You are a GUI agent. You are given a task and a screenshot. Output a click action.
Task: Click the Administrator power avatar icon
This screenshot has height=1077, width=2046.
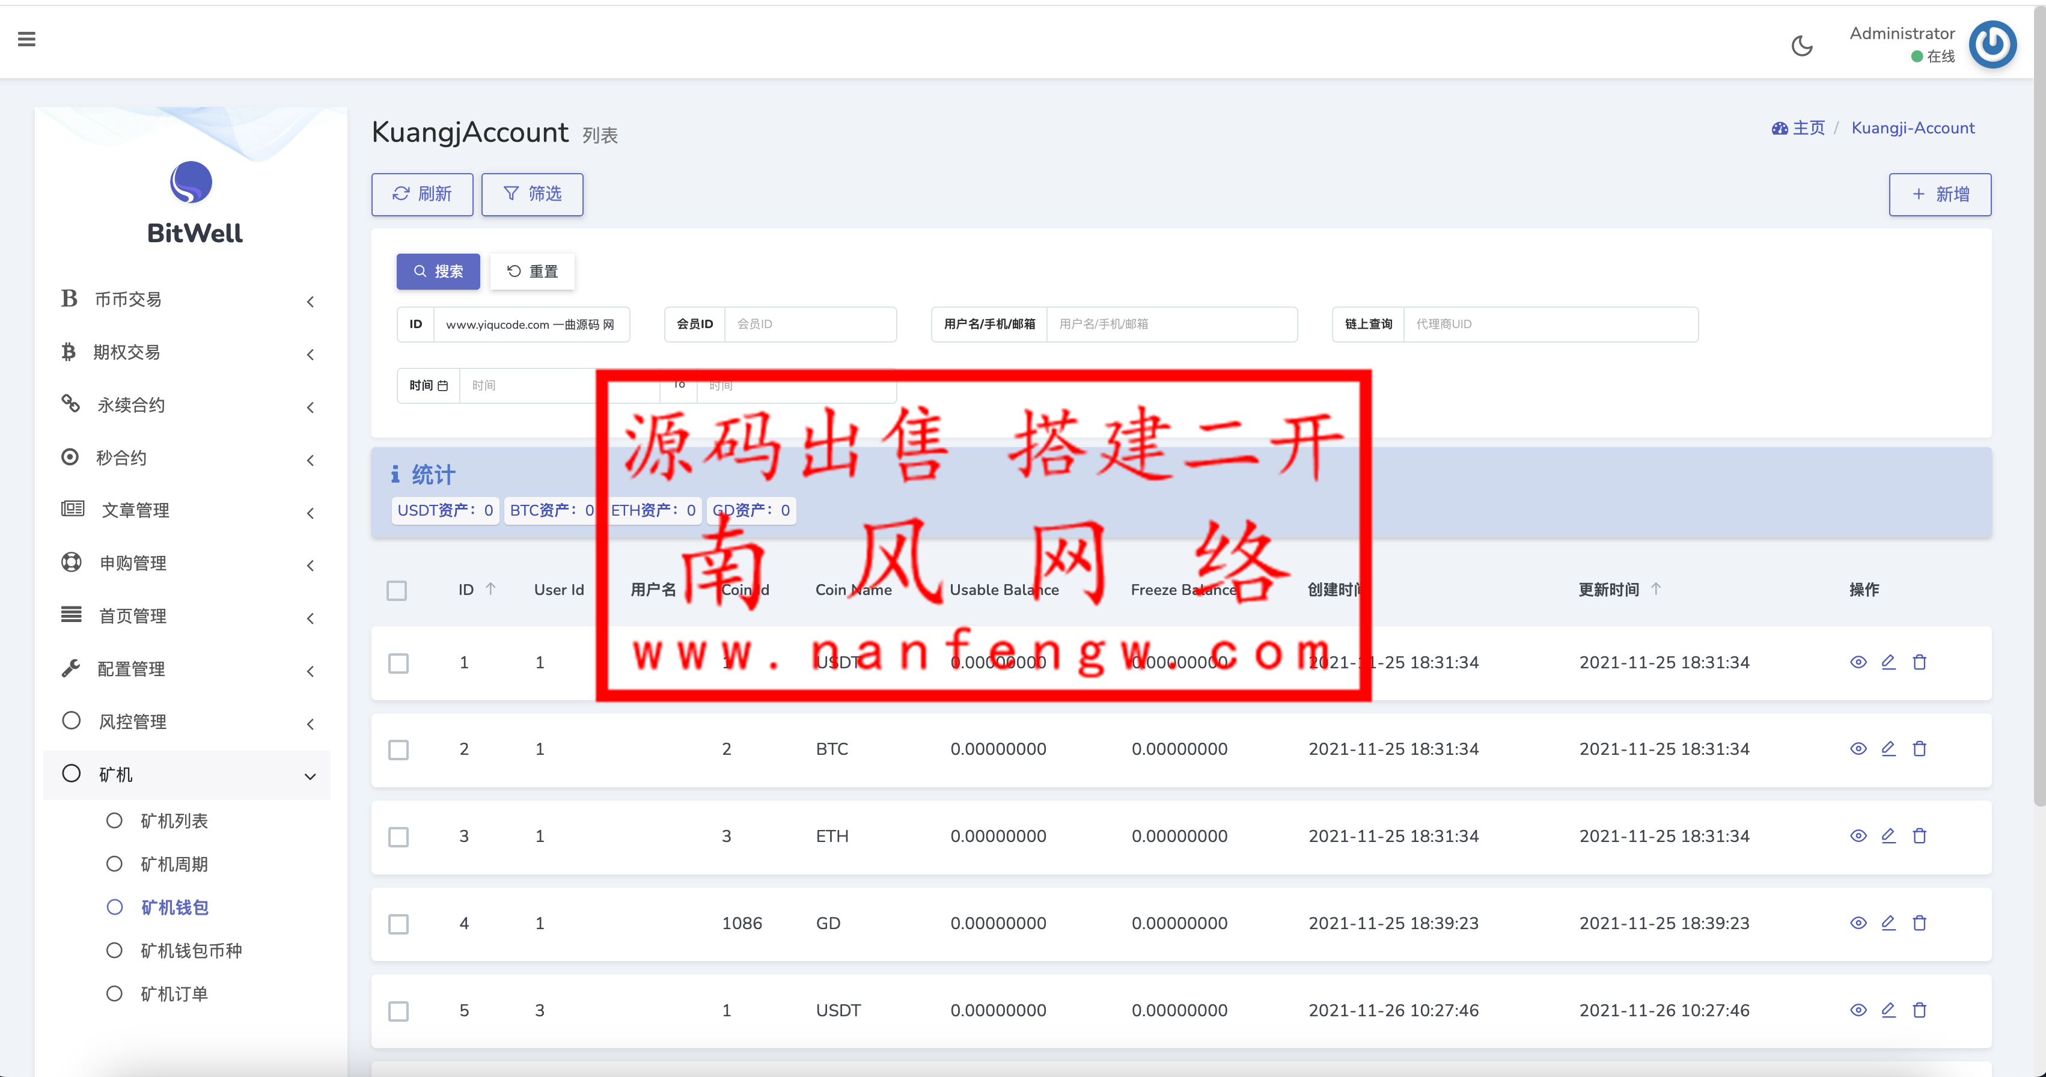pyautogui.click(x=1992, y=44)
